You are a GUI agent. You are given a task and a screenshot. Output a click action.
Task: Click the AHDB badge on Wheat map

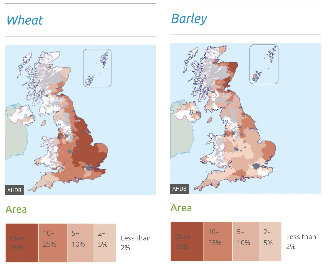click(x=14, y=190)
